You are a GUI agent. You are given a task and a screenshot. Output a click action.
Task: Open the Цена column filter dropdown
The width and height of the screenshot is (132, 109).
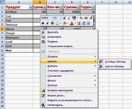tap(45, 7)
